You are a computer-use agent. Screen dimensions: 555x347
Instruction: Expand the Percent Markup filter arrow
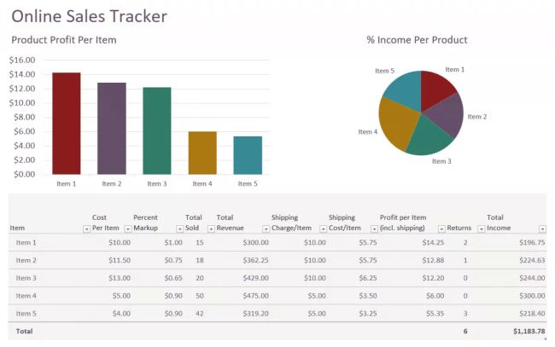click(179, 228)
